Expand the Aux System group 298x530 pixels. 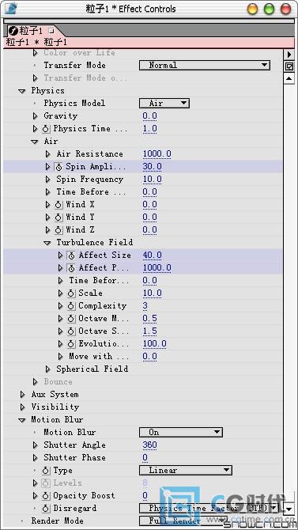click(23, 395)
